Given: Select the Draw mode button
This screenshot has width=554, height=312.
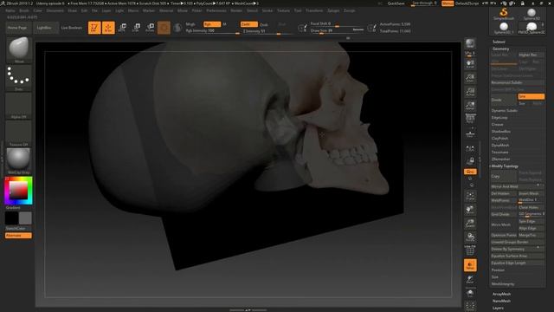Looking at the screenshot, I should [108, 28].
